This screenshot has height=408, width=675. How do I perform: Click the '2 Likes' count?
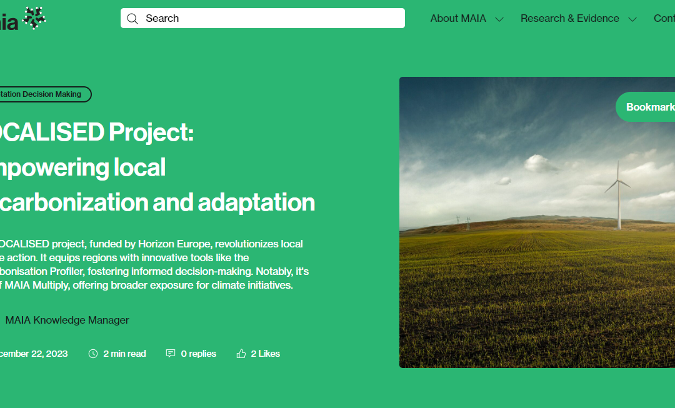point(265,354)
